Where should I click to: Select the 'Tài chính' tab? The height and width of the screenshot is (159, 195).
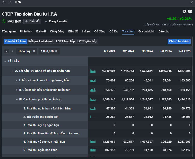(128, 31)
